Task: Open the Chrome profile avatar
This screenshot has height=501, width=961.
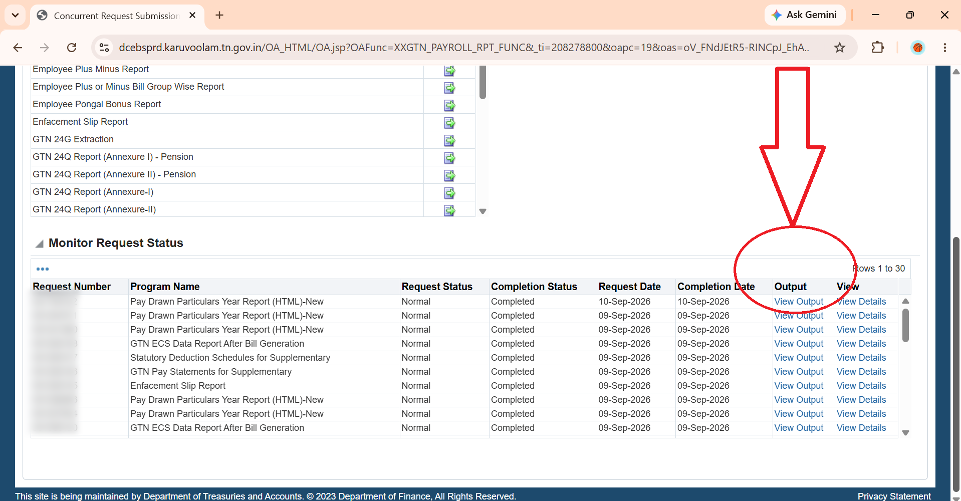Action: (917, 48)
